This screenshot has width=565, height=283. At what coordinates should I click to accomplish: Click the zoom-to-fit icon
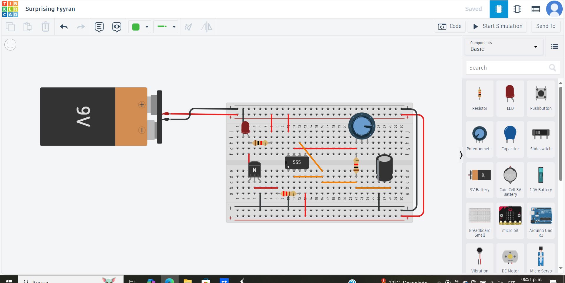(10, 45)
